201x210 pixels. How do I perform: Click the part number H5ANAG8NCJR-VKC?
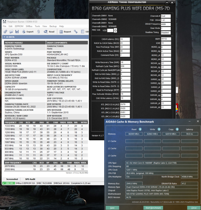point(58,55)
